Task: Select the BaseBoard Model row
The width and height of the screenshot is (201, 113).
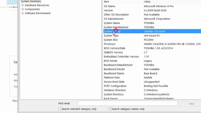Action: pos(152,69)
